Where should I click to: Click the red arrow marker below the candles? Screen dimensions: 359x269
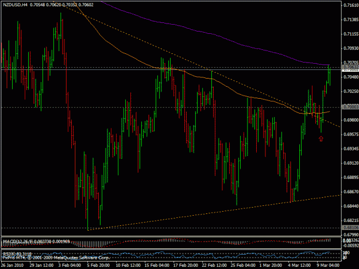321,138
